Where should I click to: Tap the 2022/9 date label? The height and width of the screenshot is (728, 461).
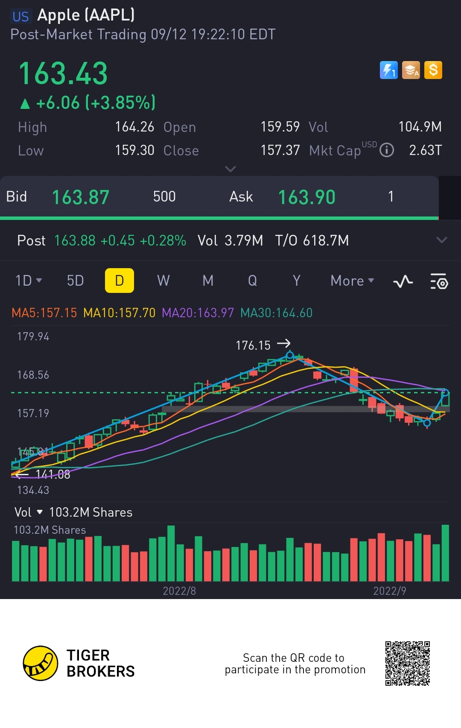coord(390,591)
